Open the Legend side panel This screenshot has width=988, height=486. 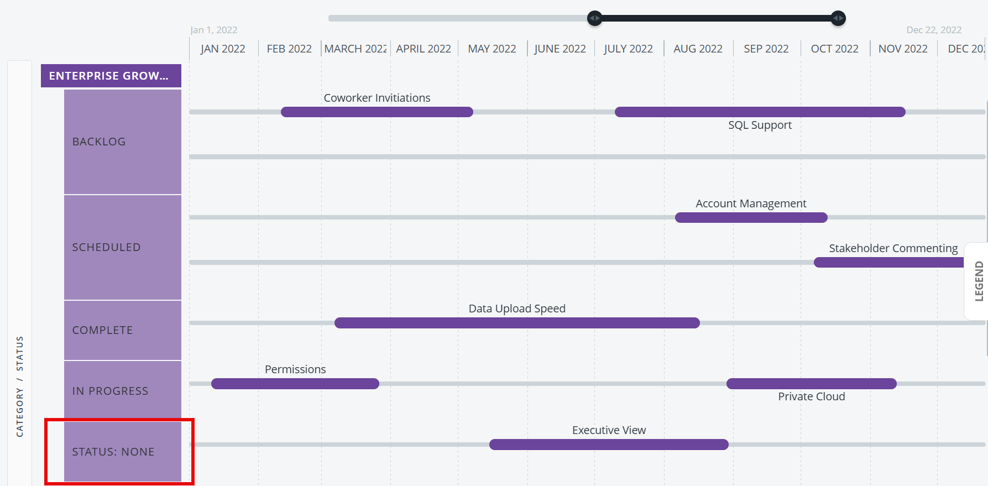[x=979, y=281]
